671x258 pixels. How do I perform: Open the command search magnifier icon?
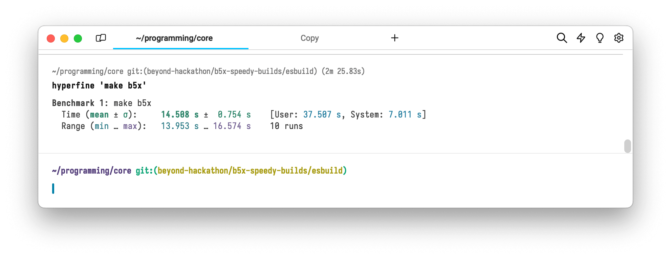(562, 38)
